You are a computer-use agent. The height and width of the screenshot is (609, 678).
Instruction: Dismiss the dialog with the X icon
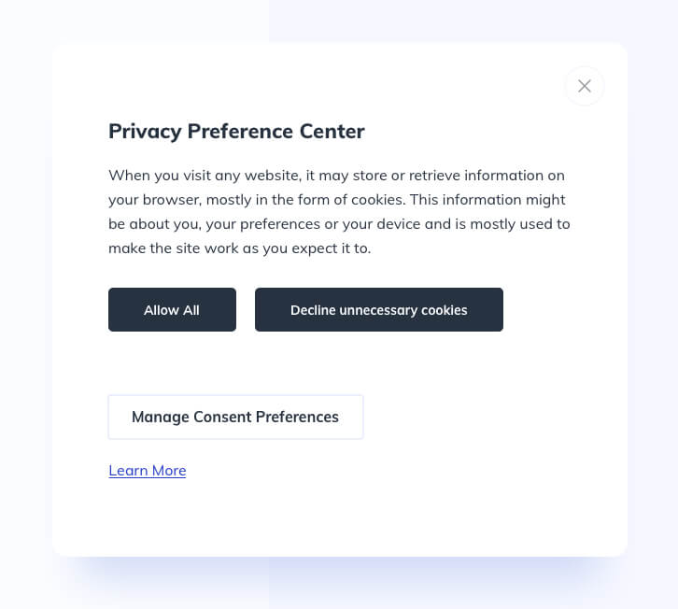tap(585, 86)
